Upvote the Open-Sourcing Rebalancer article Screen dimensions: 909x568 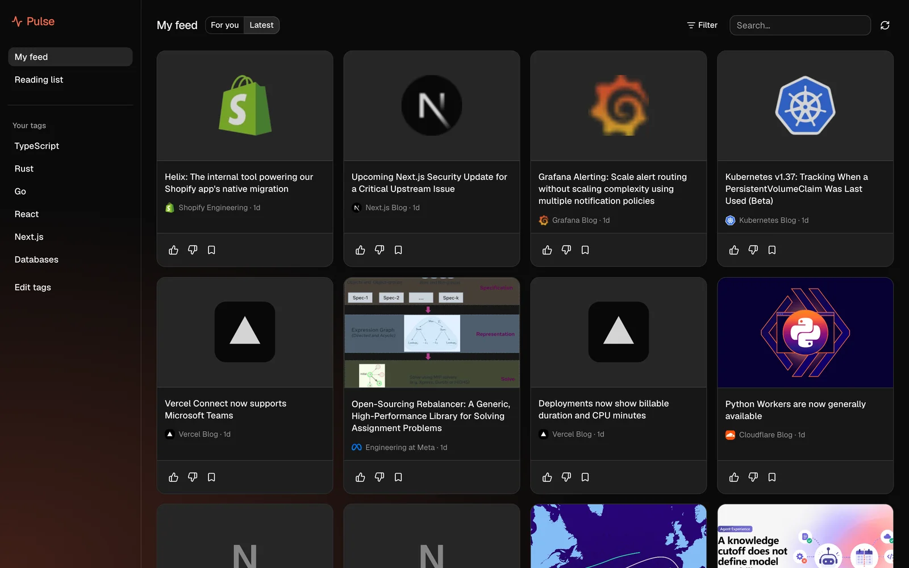[360, 477]
